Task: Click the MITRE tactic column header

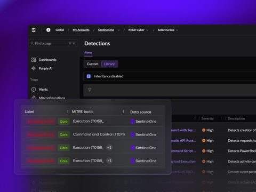Action: [x=83, y=111]
